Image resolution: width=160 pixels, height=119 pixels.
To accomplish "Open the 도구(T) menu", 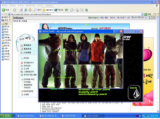I will coord(40,6).
